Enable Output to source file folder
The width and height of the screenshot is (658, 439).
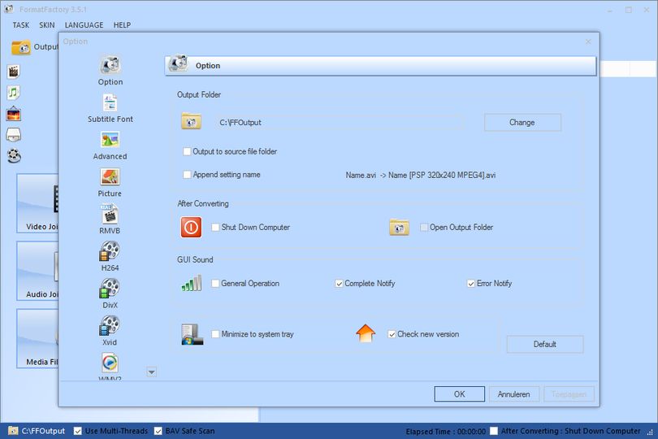click(187, 151)
